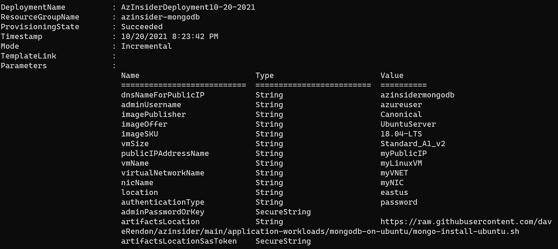Click SecureString type for adminPasswordOrKey
The width and height of the screenshot is (558, 249).
point(283,212)
